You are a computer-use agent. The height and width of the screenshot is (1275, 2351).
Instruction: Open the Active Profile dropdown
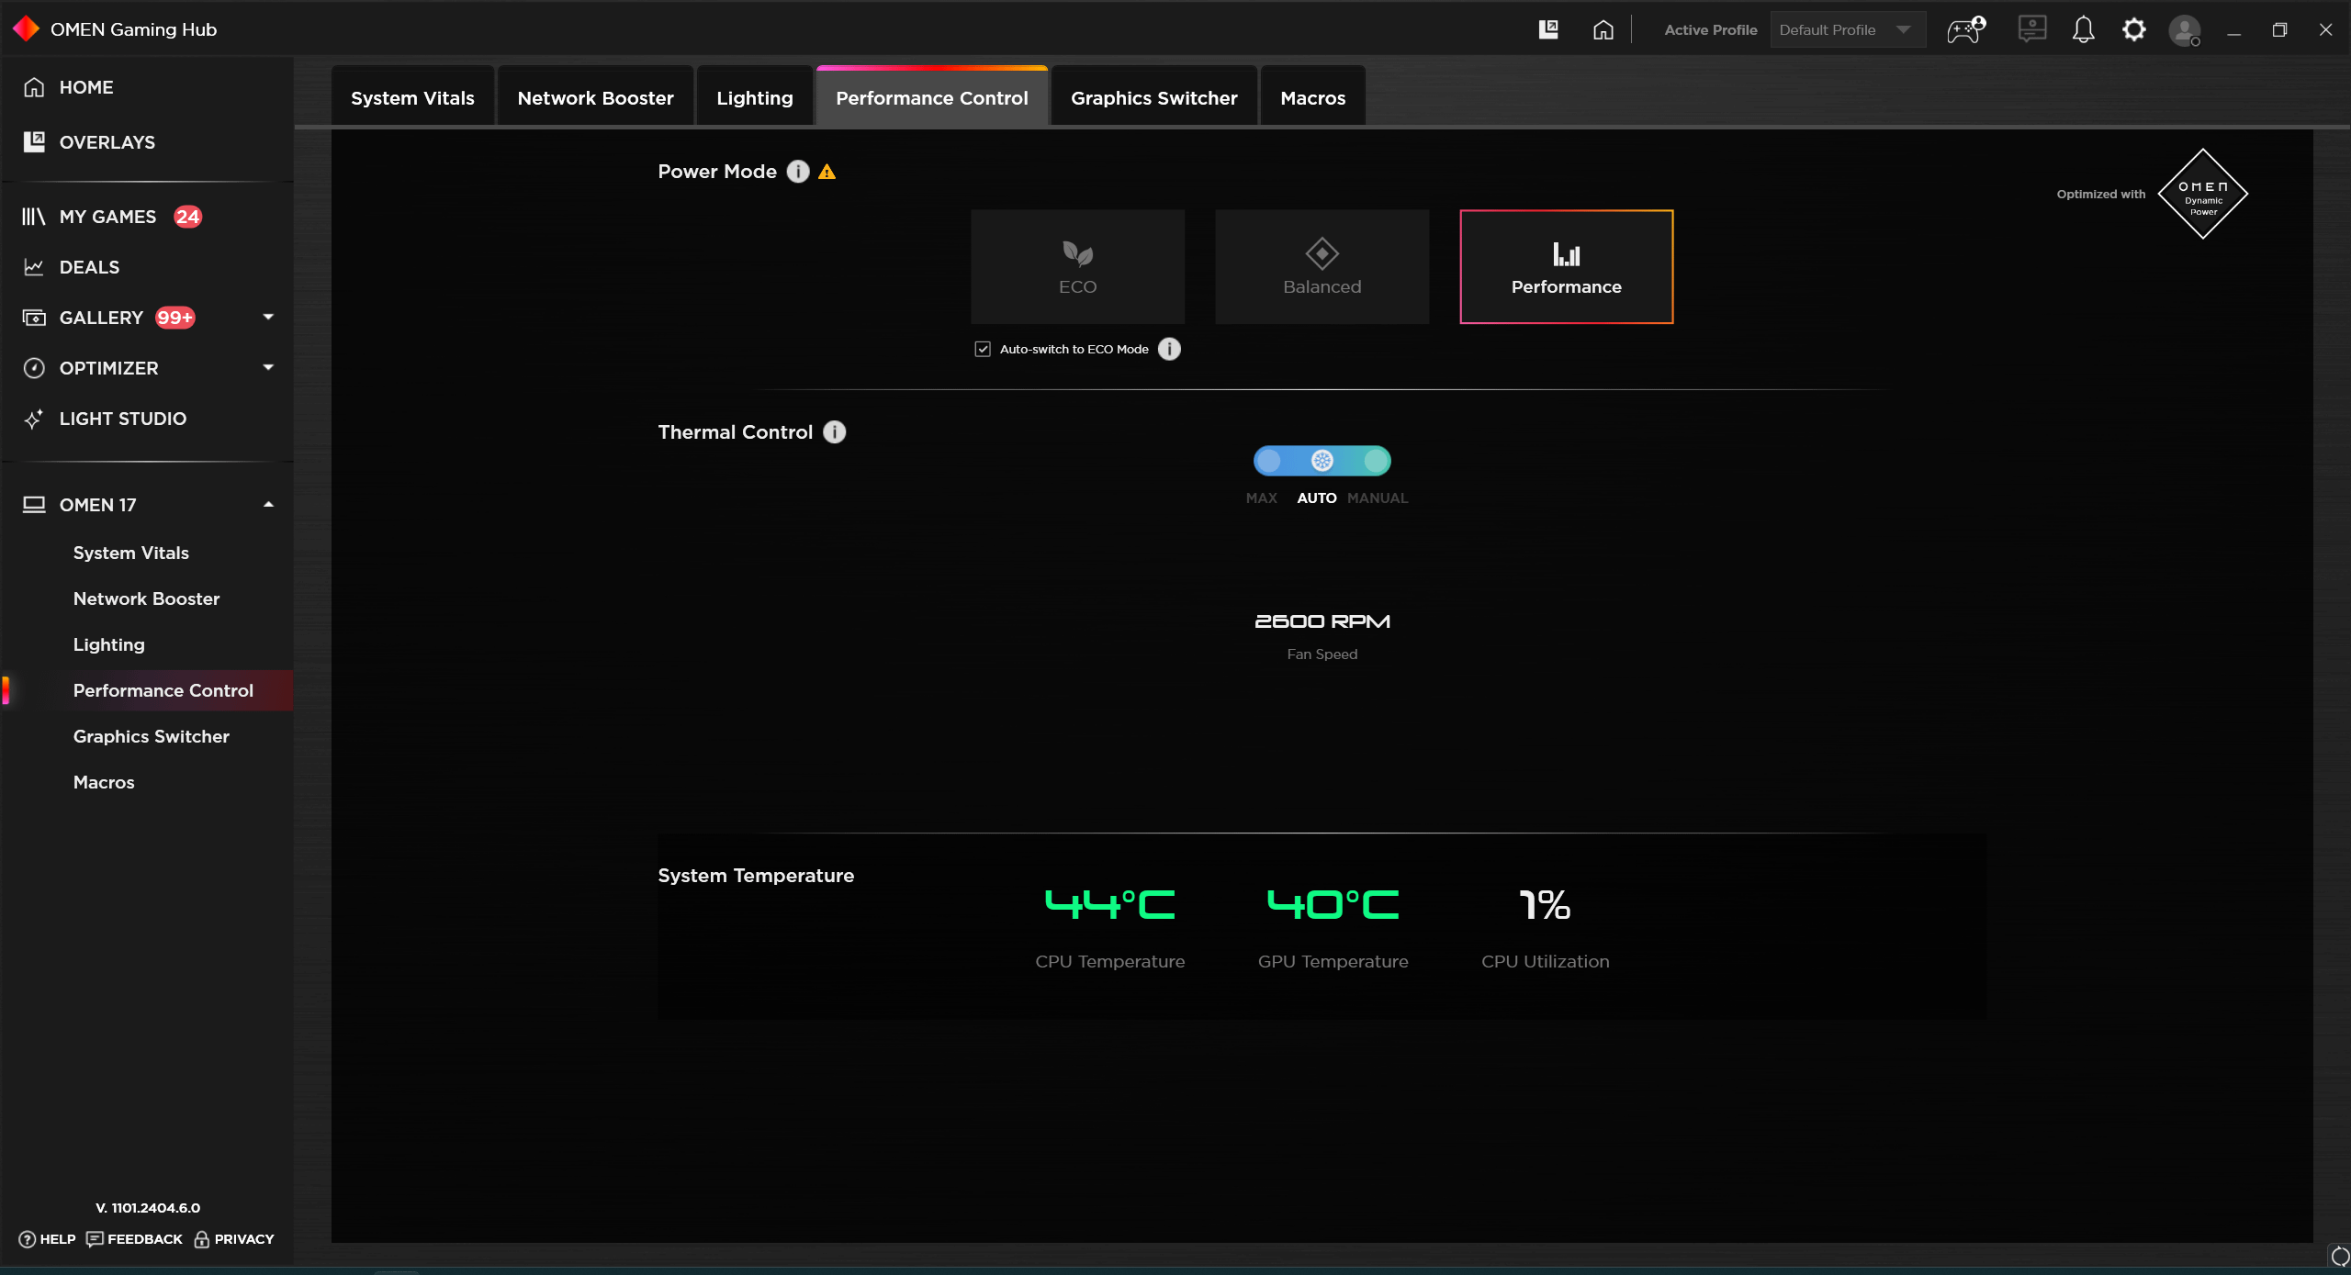click(x=1847, y=29)
